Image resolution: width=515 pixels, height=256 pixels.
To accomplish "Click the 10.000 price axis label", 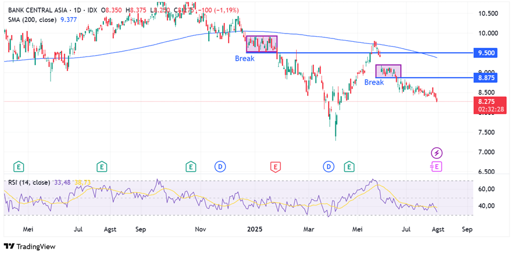I will [488, 34].
